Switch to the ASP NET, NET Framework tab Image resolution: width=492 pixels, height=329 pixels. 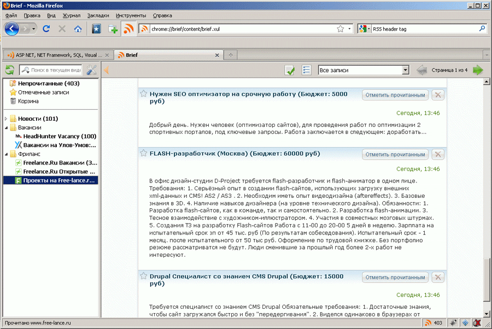click(58, 55)
